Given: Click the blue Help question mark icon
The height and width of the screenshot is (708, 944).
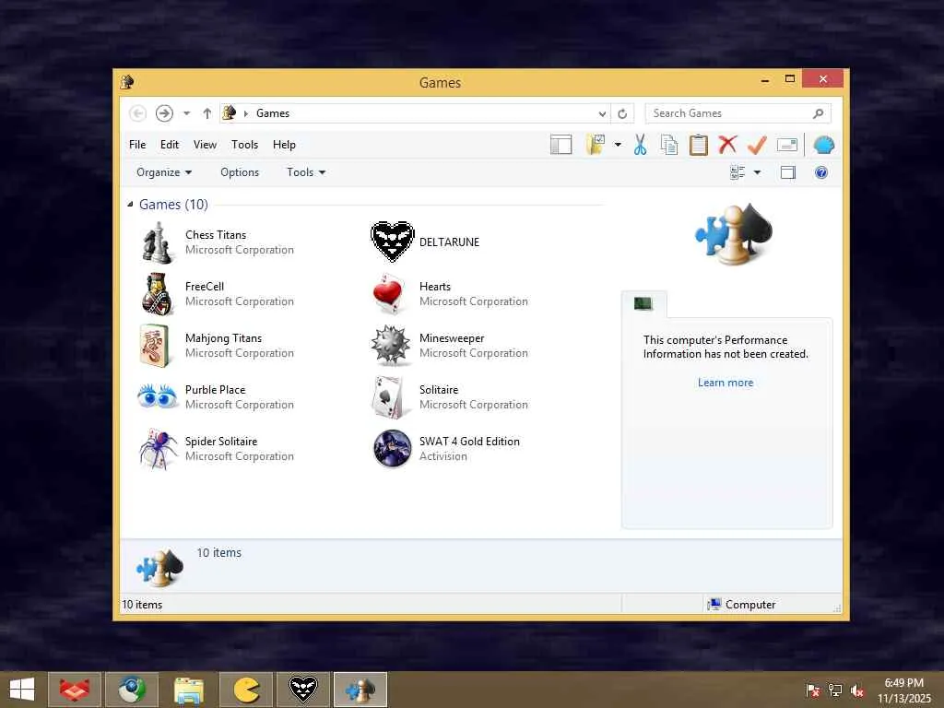Looking at the screenshot, I should click(821, 172).
